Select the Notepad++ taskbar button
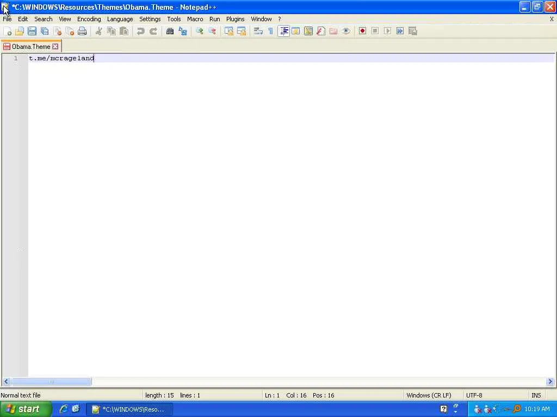557x417 pixels. [129, 409]
